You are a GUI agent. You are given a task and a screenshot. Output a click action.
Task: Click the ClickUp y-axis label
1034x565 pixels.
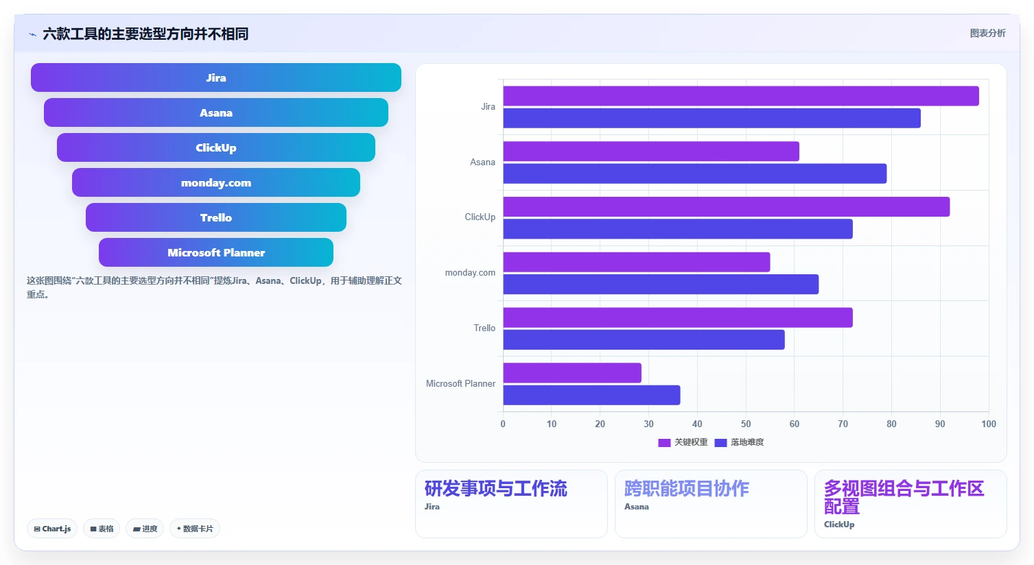pos(480,217)
